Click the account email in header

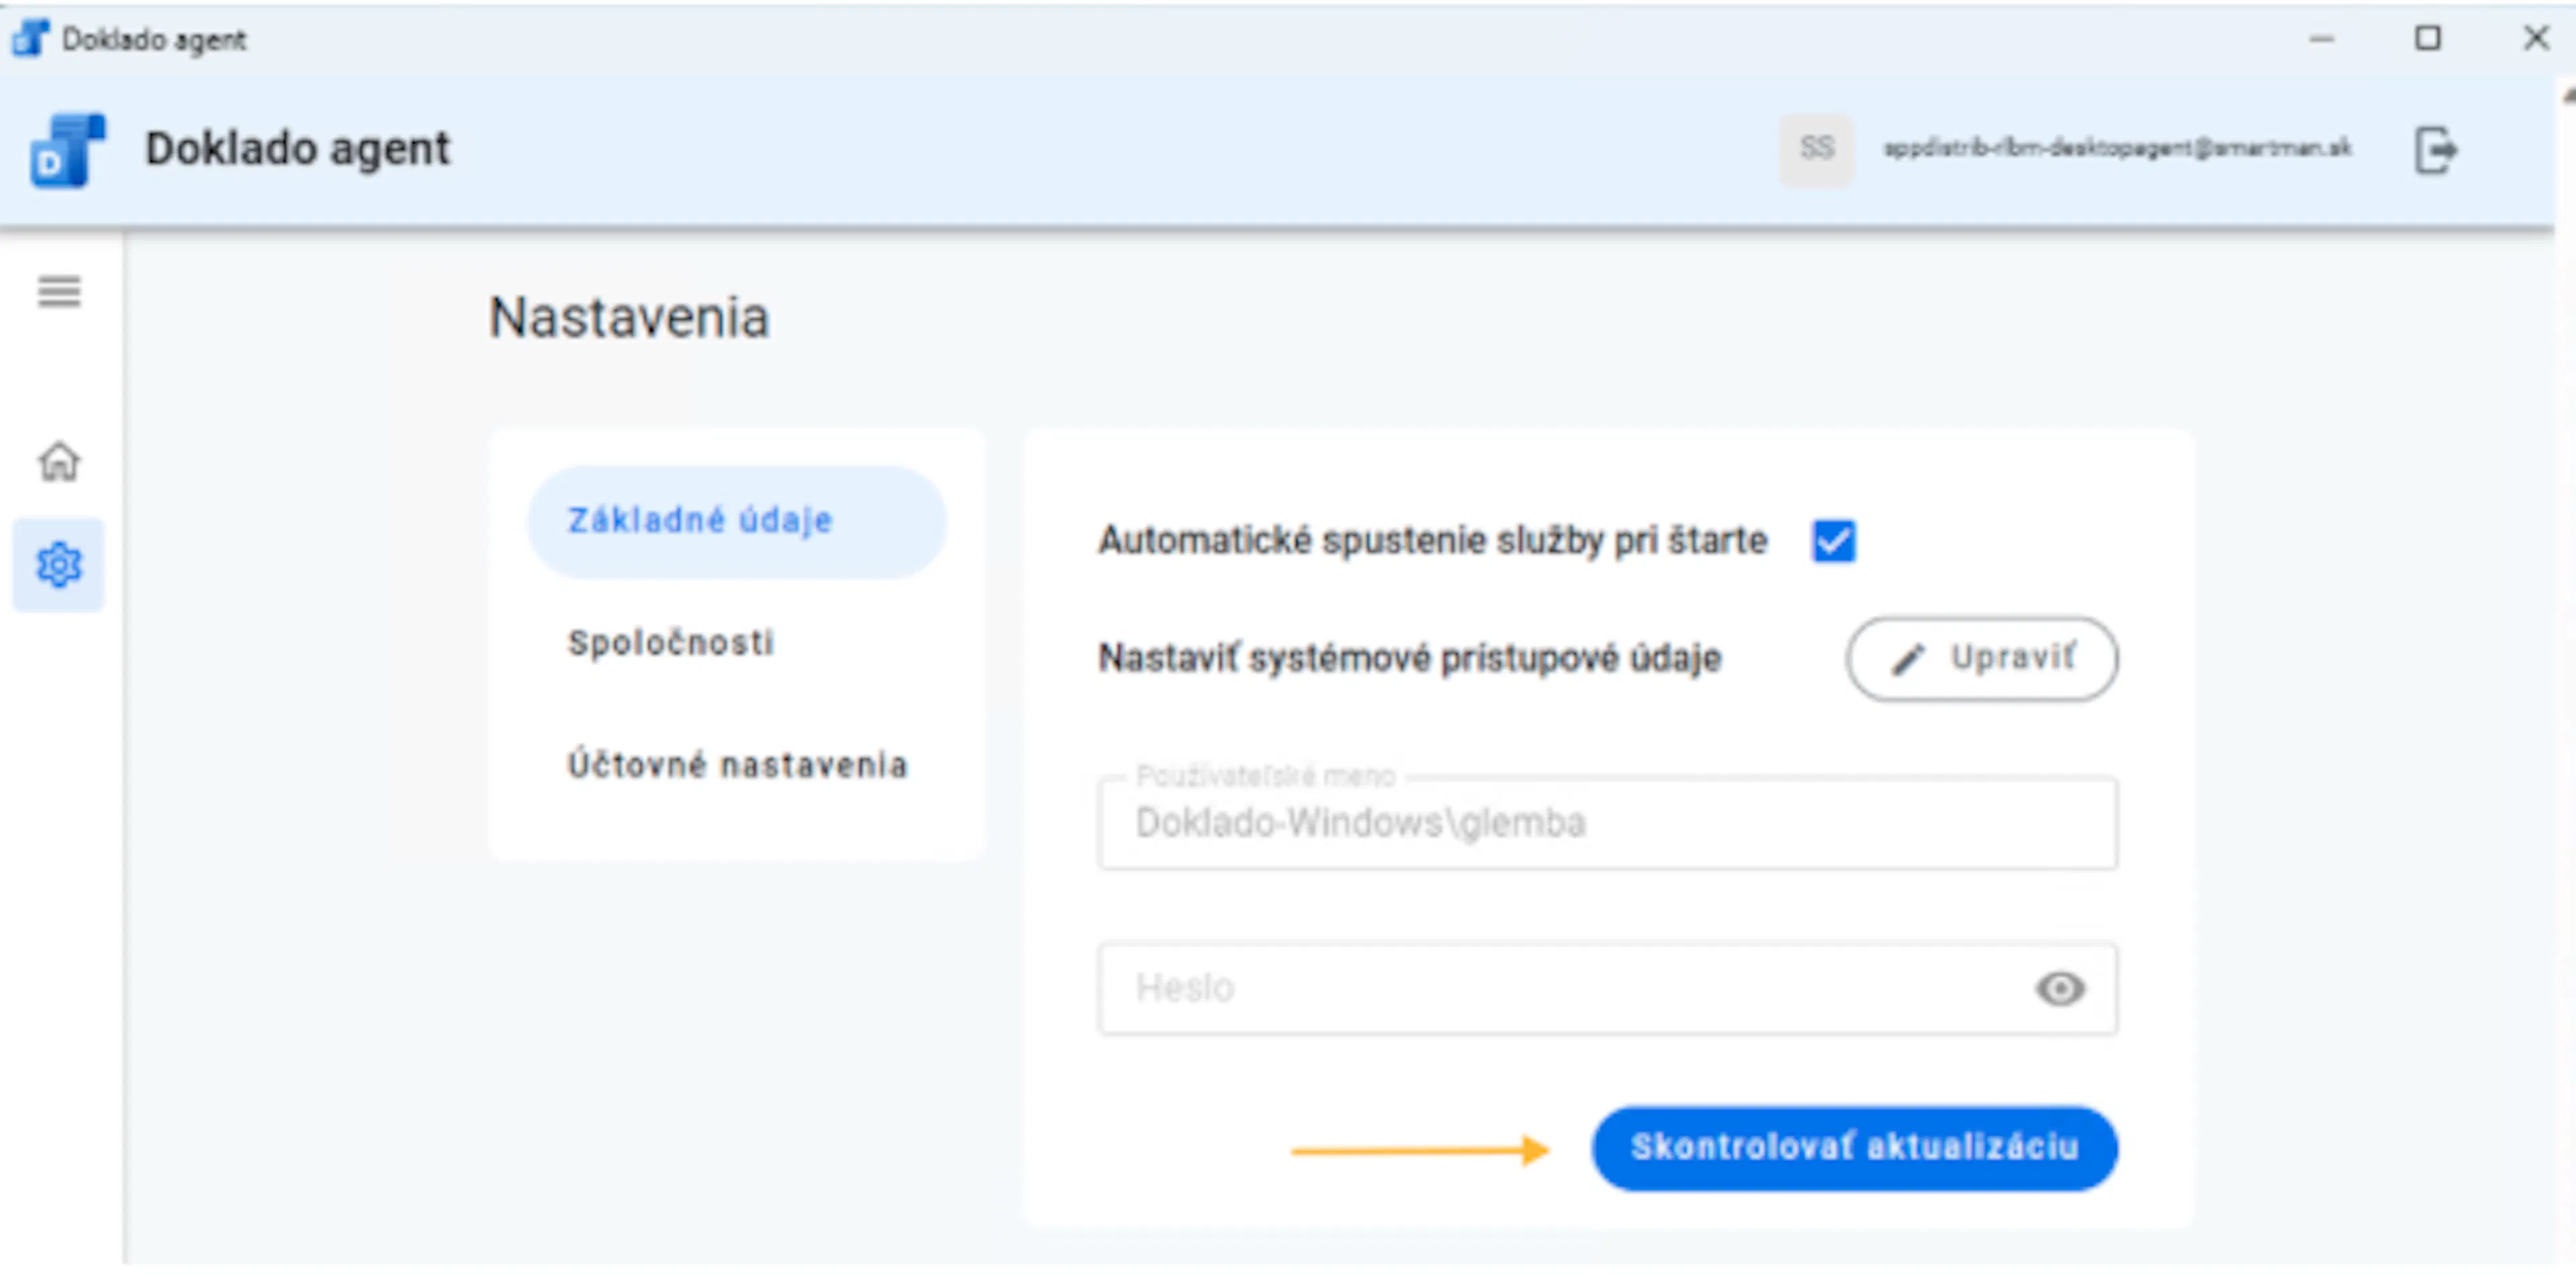click(x=2117, y=149)
